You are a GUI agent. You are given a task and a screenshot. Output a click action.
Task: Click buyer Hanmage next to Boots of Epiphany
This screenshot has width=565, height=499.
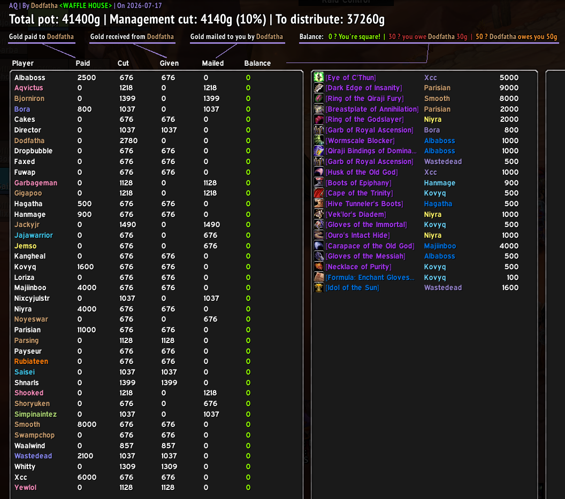click(x=440, y=183)
